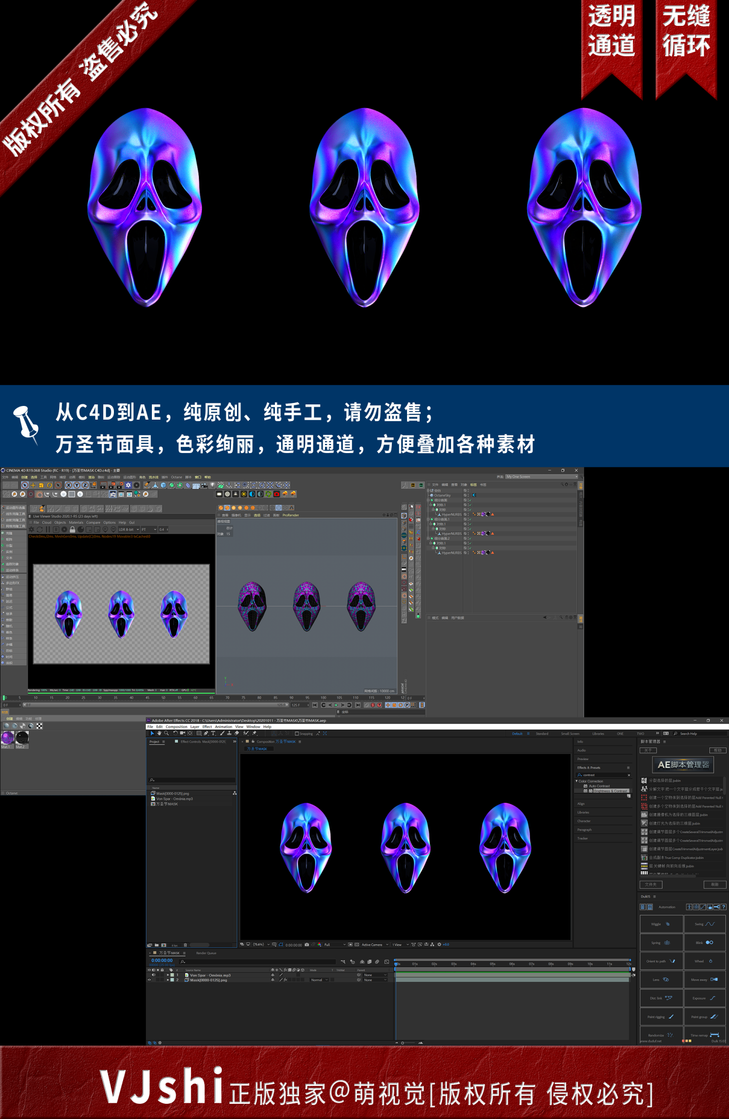This screenshot has height=1119, width=729.
Task: Pause rendering in Octane Live Viewer
Action: [48, 529]
